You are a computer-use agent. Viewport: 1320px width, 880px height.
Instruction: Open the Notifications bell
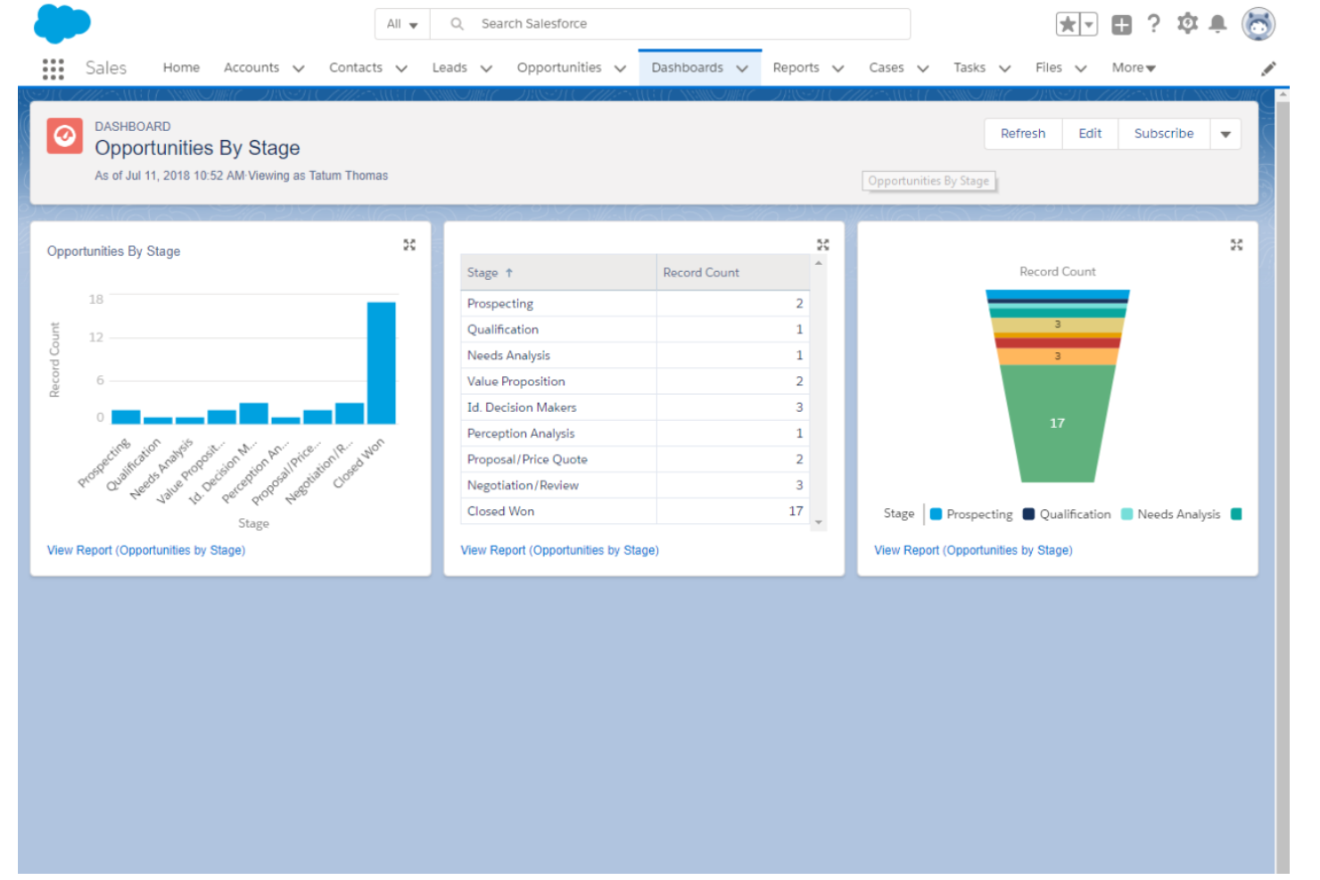pos(1219,24)
